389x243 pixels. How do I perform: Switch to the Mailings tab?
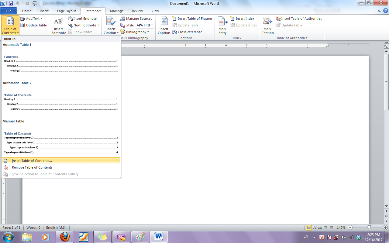[x=117, y=11]
